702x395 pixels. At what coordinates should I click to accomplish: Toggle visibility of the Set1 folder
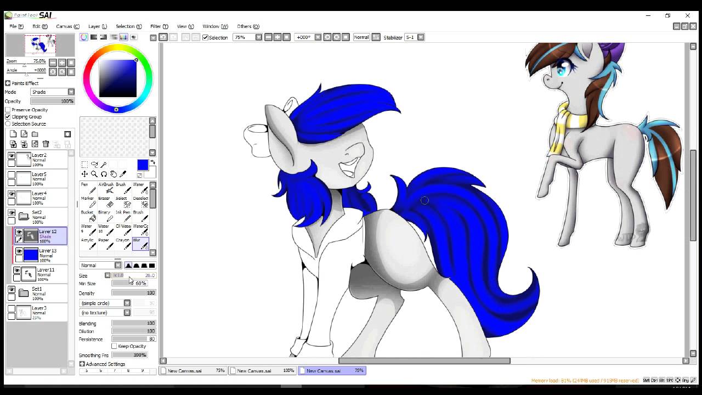pos(12,290)
